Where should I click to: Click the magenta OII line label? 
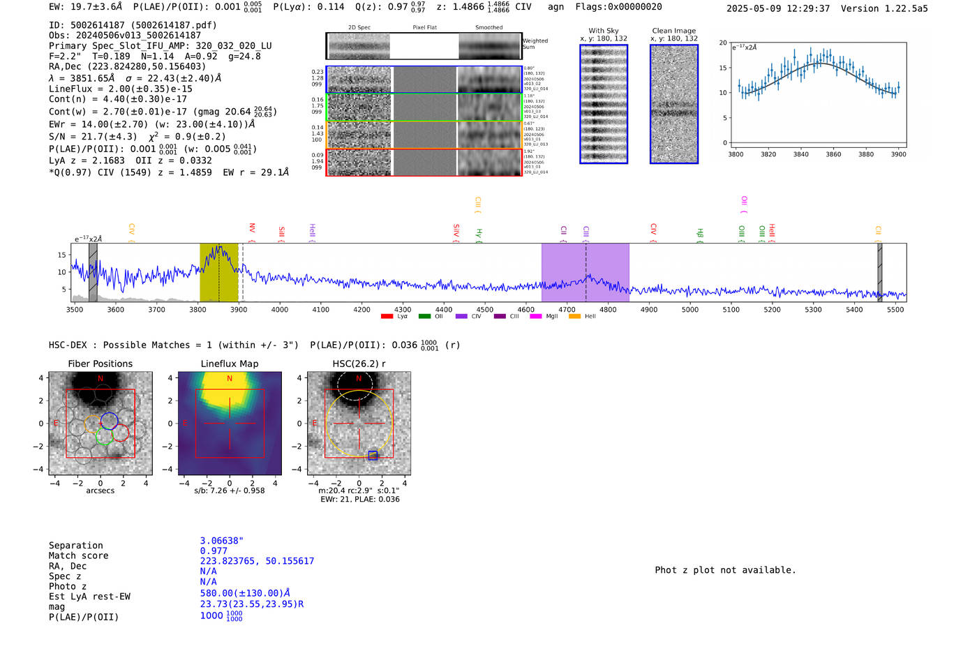(744, 204)
